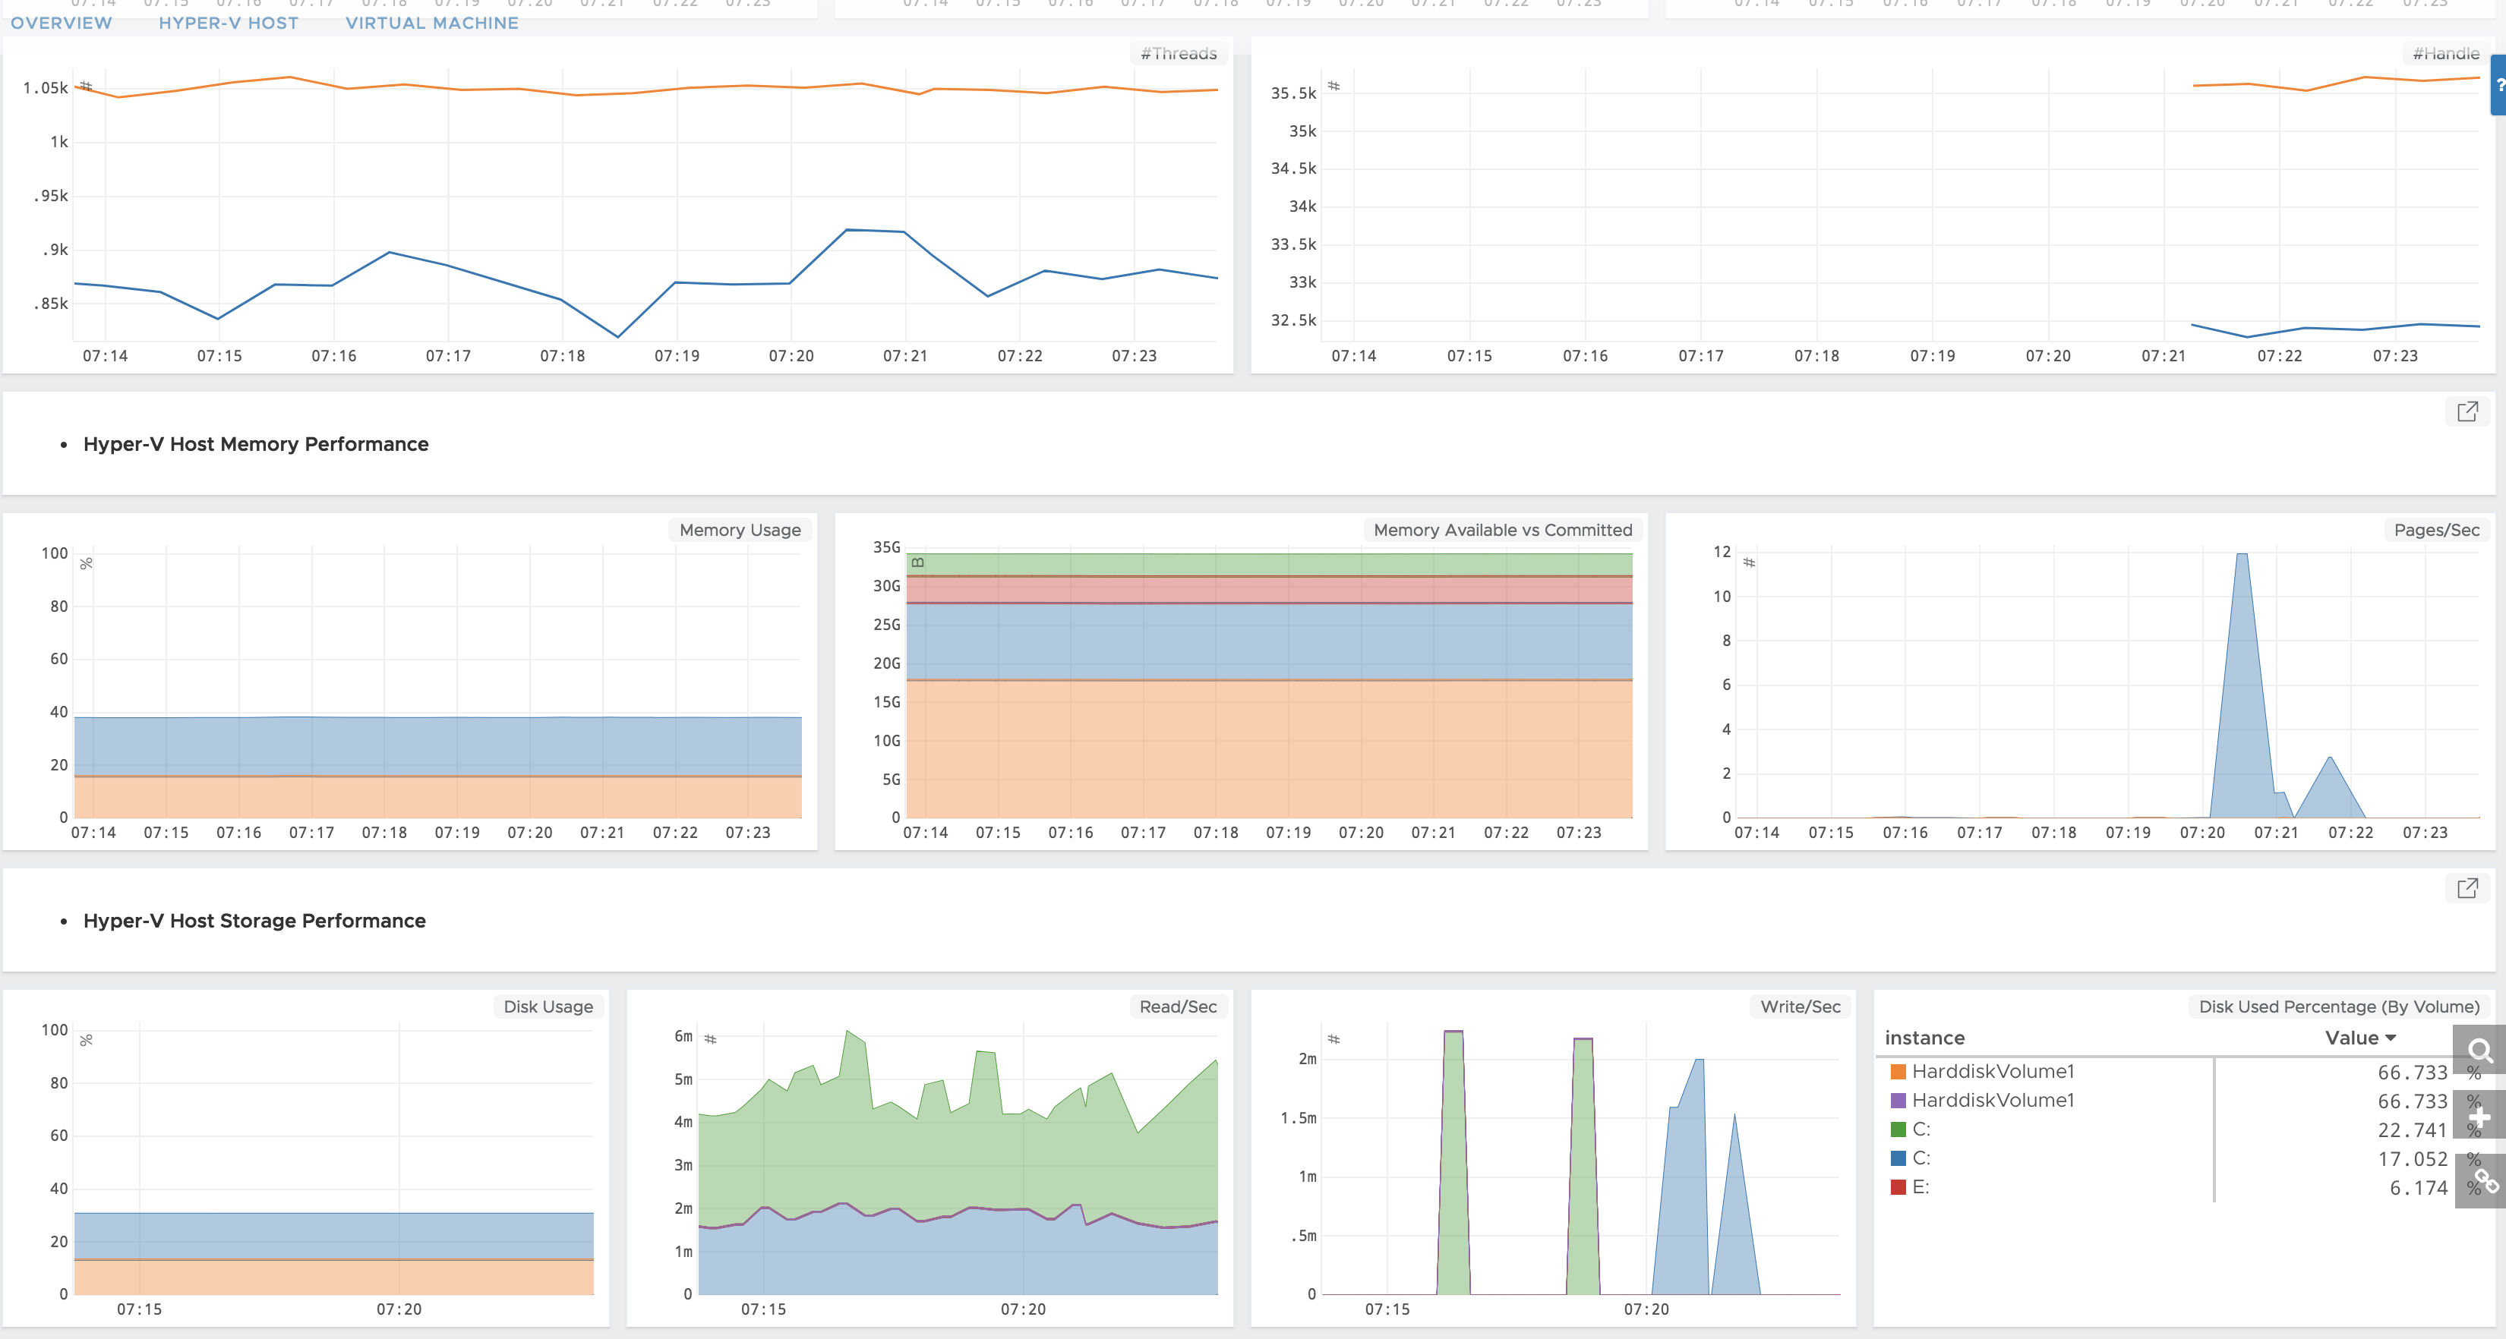
Task: Click the E: instance row label
Action: coord(1921,1187)
